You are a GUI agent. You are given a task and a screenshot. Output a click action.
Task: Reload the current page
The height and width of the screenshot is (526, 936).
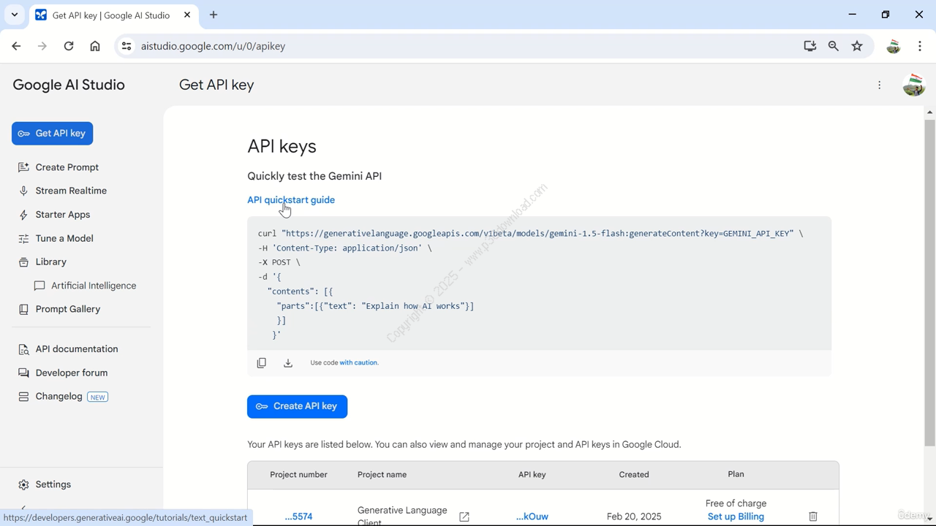tap(69, 46)
